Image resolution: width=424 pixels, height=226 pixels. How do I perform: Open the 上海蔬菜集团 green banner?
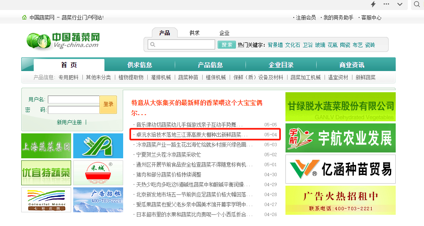click(x=46, y=146)
